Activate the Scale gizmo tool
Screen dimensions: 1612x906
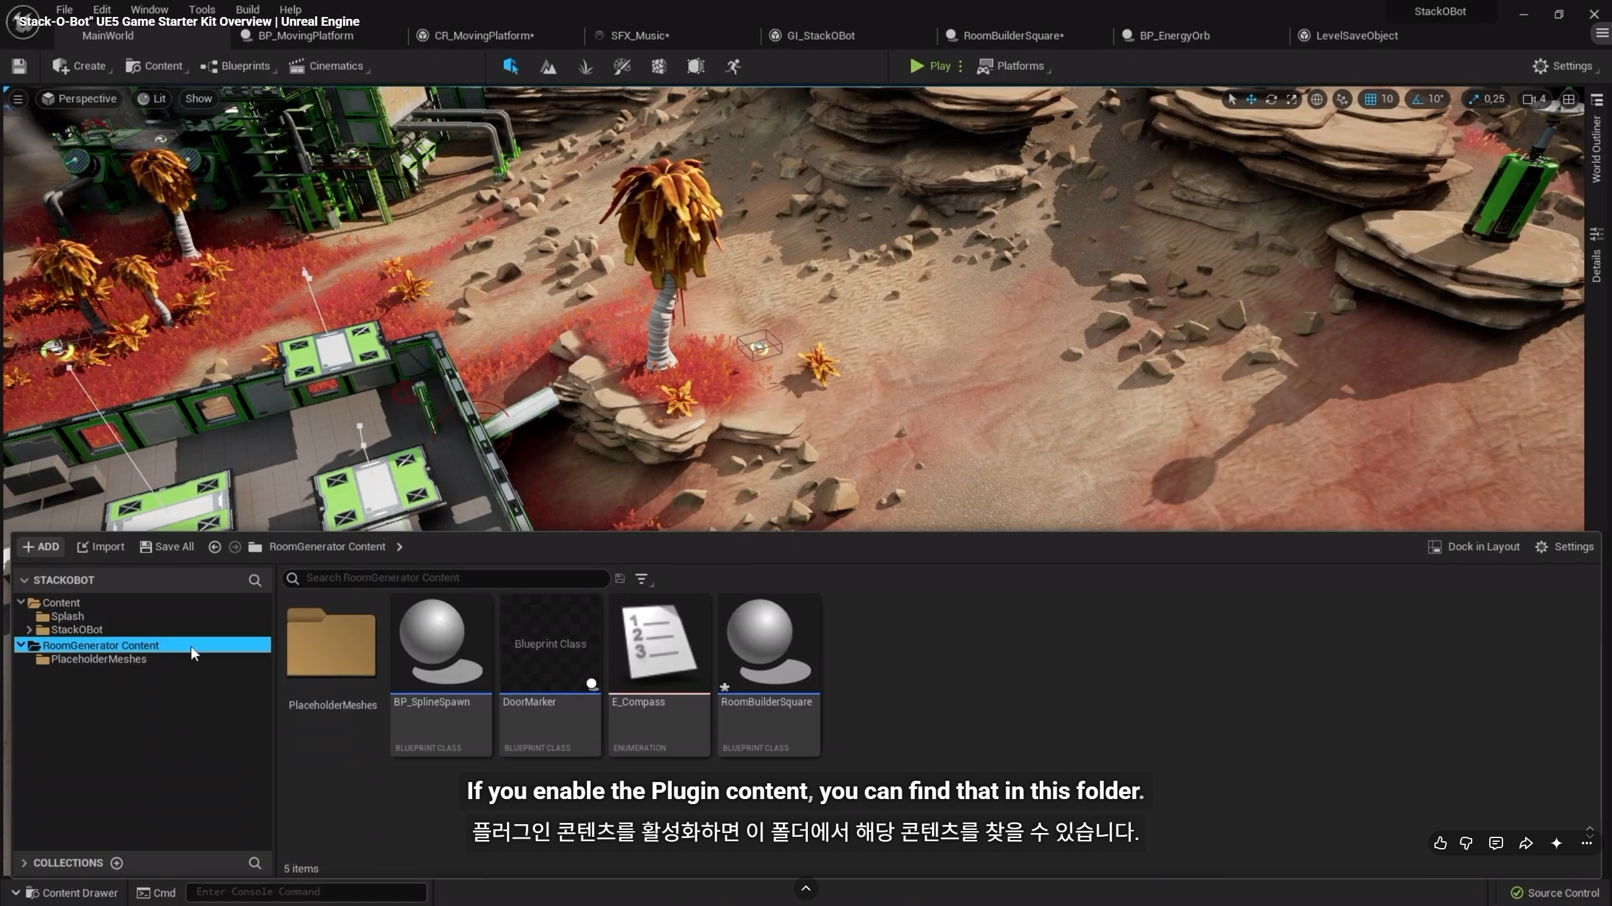1291,99
